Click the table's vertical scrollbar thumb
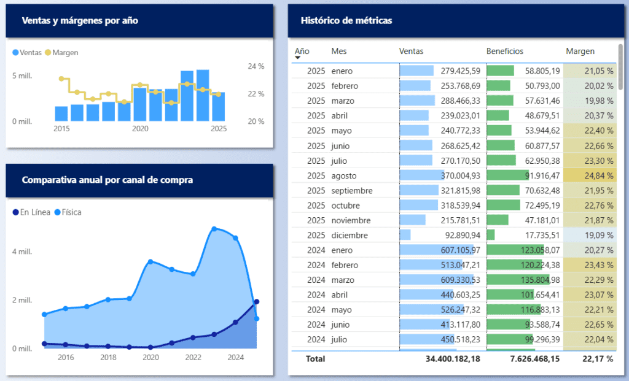This screenshot has height=381, width=629. point(620,69)
